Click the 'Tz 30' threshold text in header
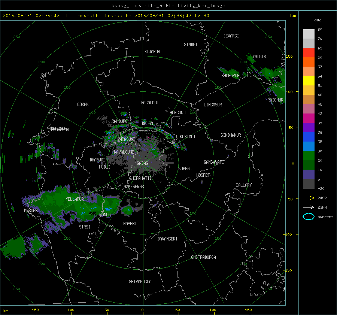337x315 pixels. click(x=201, y=16)
